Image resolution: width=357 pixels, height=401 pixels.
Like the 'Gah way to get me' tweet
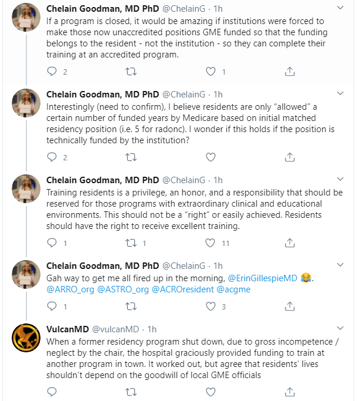point(210,306)
